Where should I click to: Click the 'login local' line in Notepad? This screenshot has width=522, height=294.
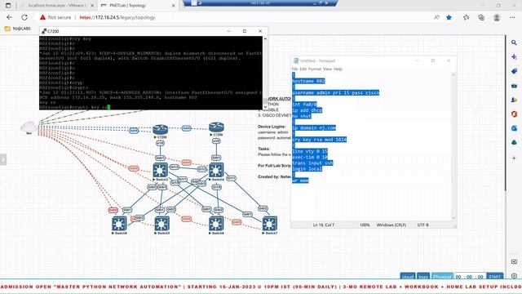pyautogui.click(x=307, y=169)
